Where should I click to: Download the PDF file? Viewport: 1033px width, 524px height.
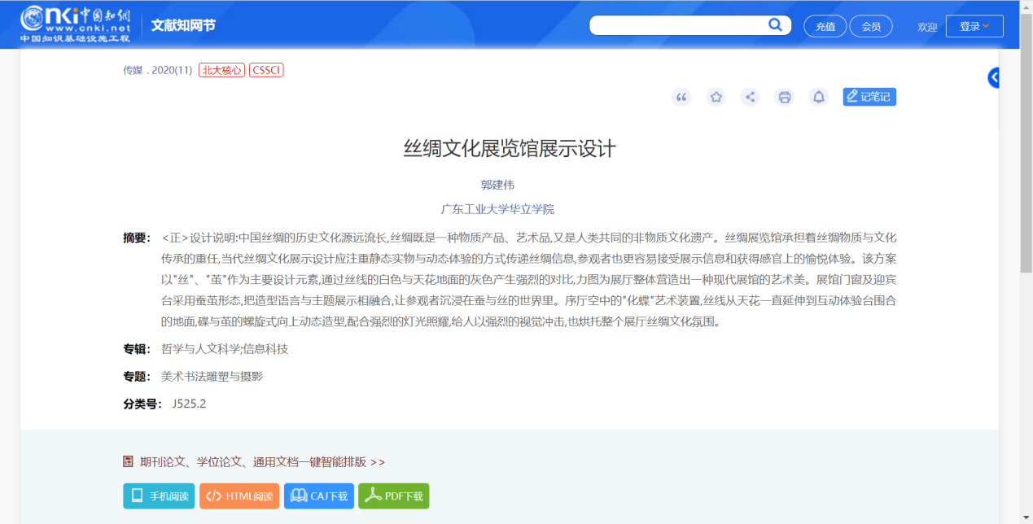(x=394, y=496)
